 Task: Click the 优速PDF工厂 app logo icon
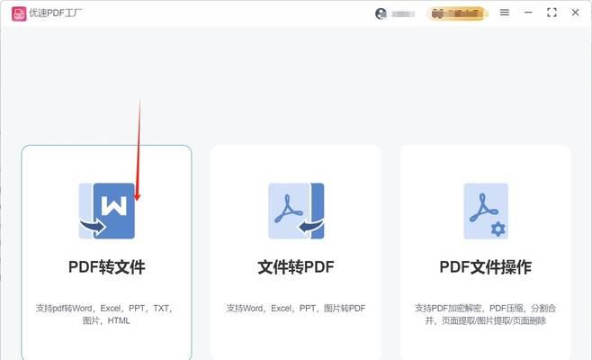pyautogui.click(x=19, y=13)
